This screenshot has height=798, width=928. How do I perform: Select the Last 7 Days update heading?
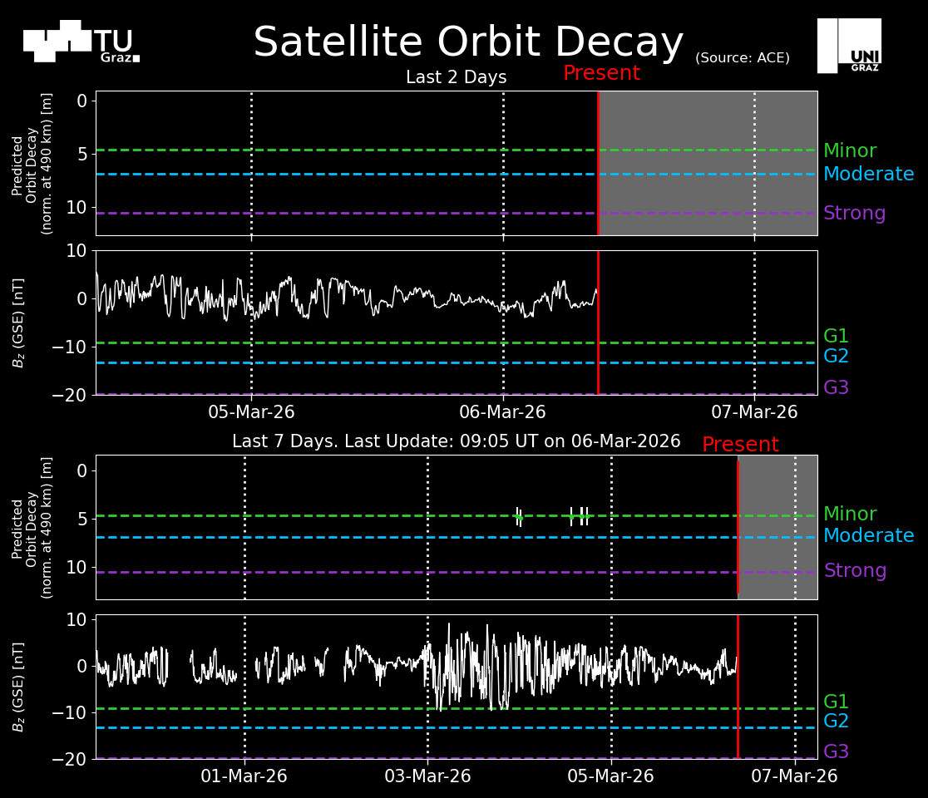(456, 441)
